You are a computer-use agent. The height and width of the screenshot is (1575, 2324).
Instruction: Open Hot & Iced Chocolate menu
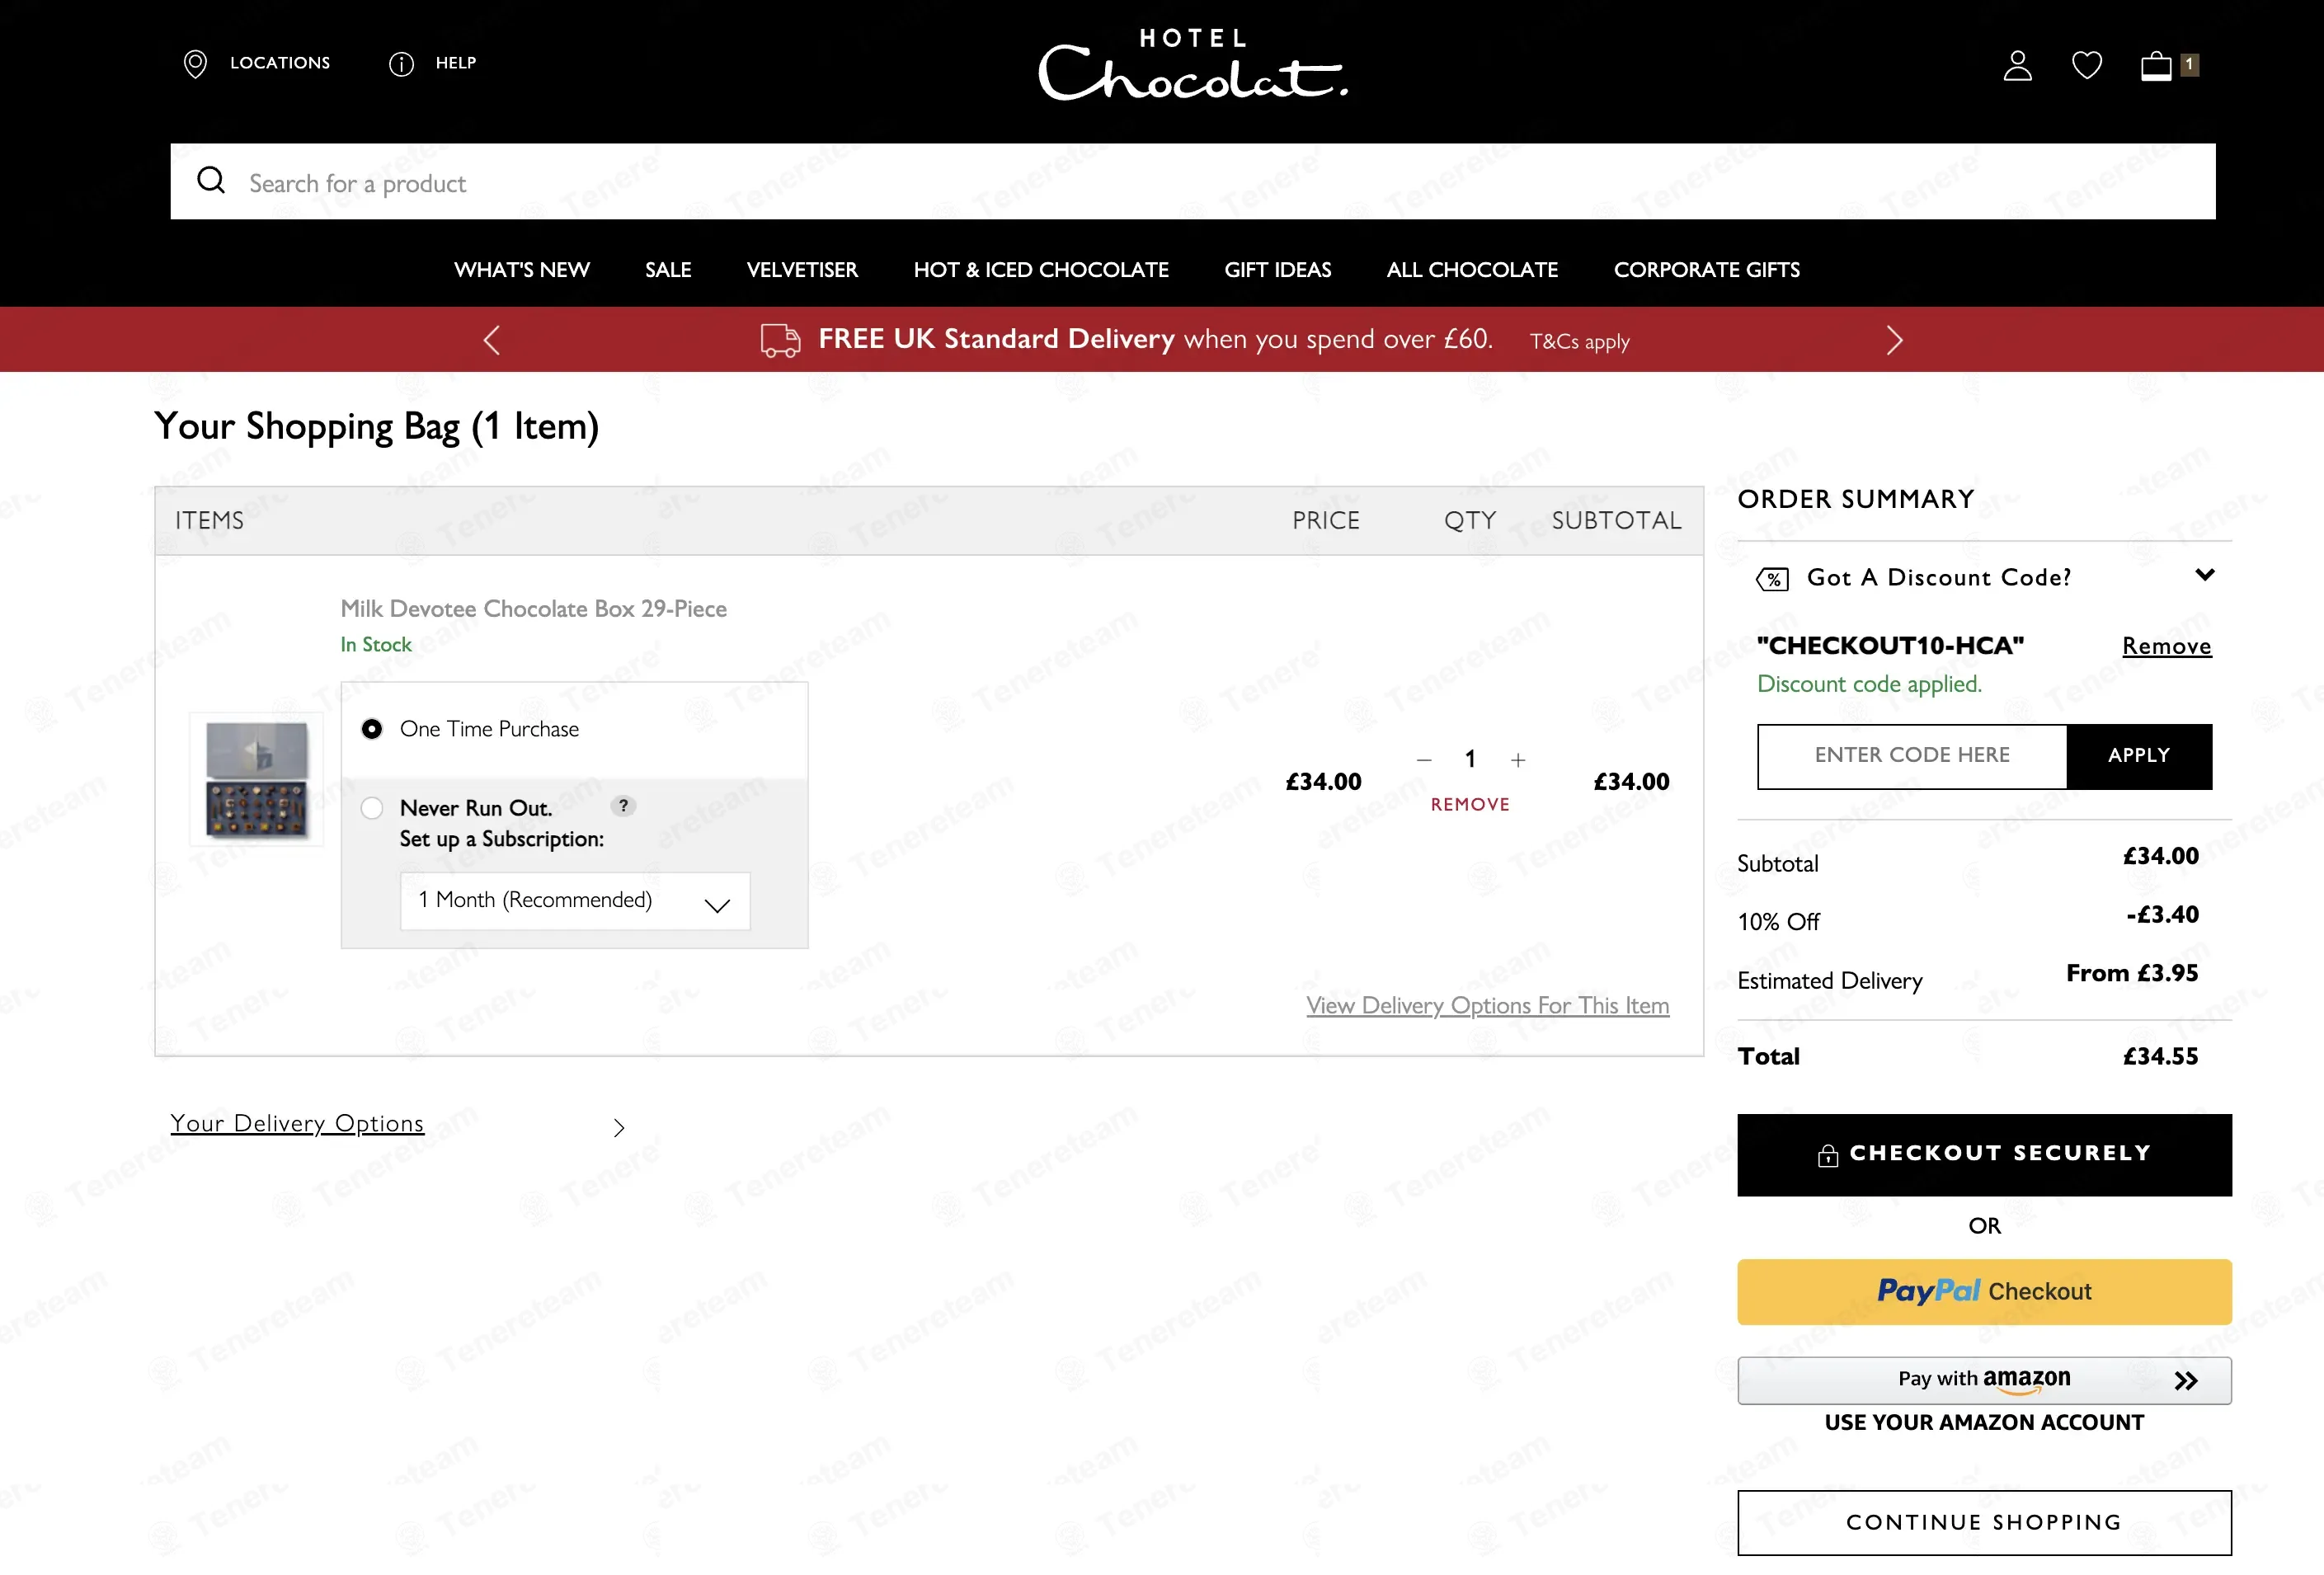[1041, 270]
